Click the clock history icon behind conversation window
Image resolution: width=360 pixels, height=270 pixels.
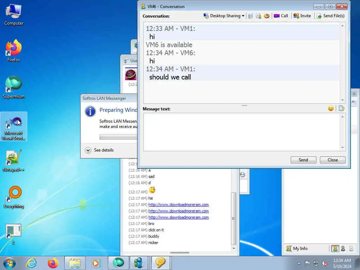(243, 175)
